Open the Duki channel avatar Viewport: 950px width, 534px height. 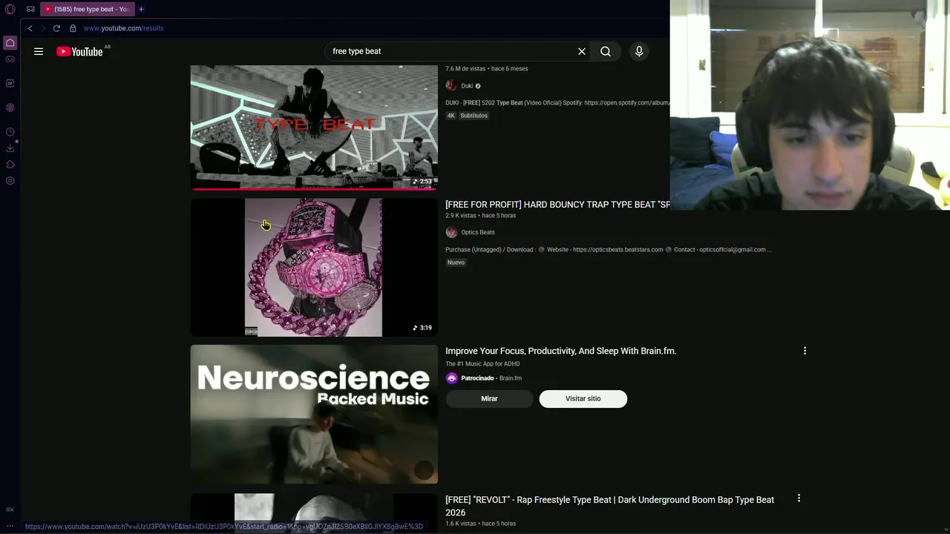pyautogui.click(x=451, y=85)
